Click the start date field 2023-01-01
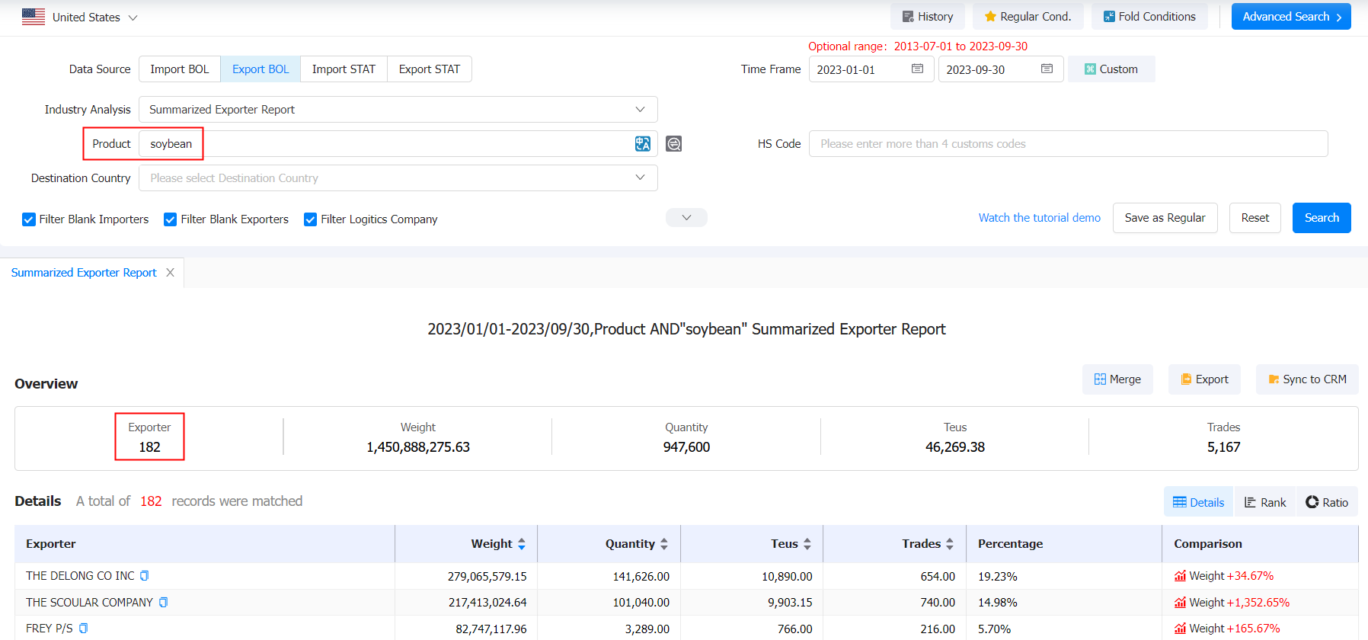 click(x=871, y=69)
